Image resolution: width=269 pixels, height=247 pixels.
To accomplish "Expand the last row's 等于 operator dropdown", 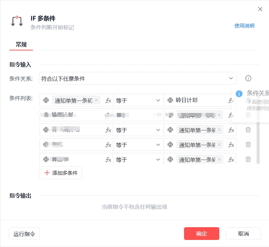I will pyautogui.click(x=138, y=160).
